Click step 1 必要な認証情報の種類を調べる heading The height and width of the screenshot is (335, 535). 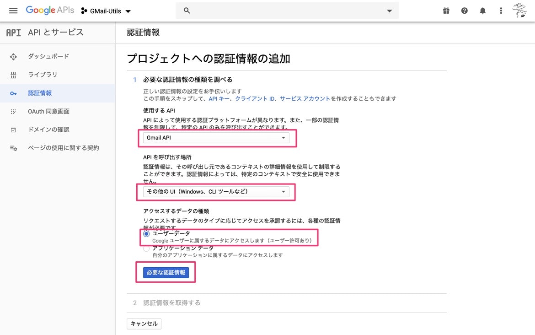tap(187, 80)
